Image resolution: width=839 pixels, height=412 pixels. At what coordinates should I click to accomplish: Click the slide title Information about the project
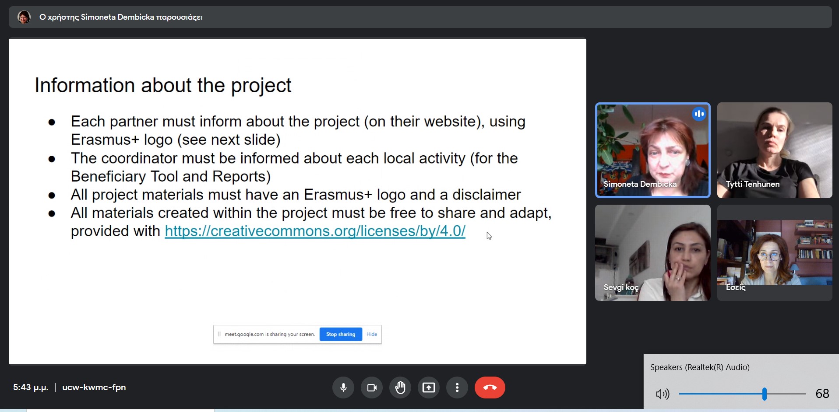click(163, 85)
